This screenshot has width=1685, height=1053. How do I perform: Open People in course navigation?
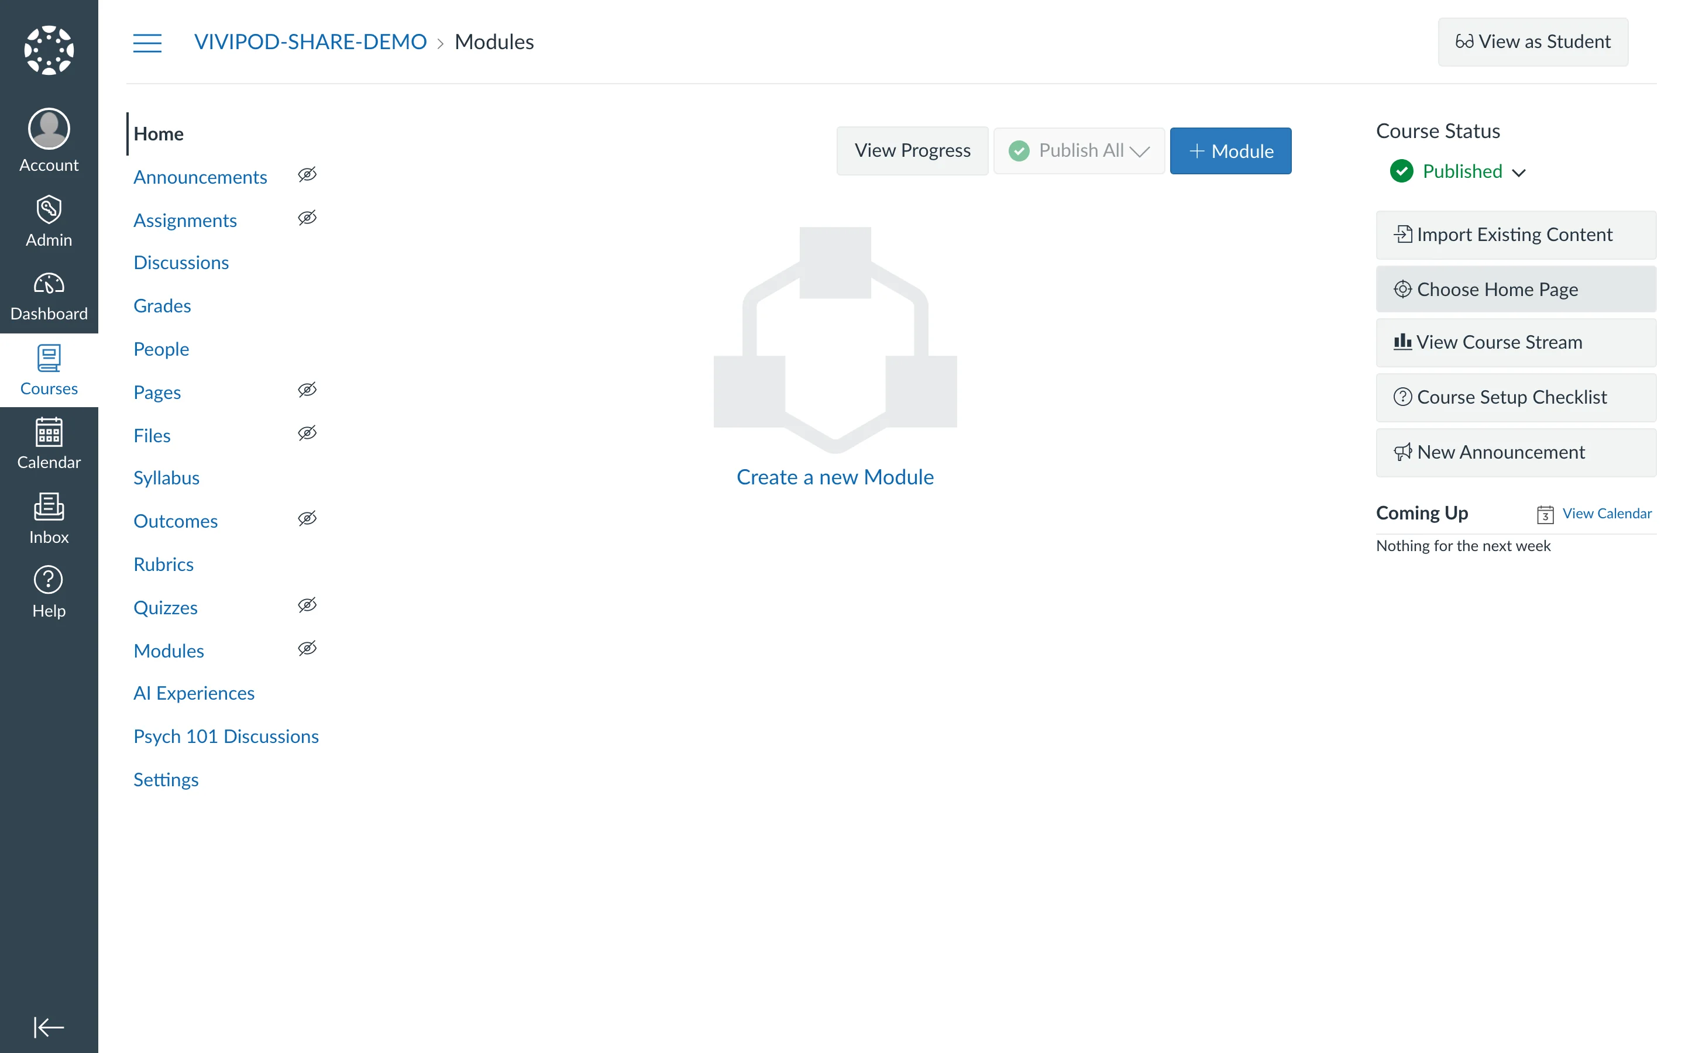tap(161, 349)
